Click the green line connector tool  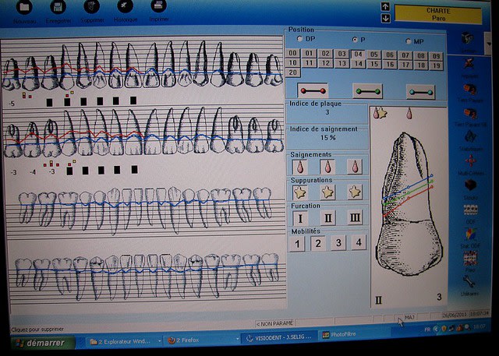[x=367, y=91]
